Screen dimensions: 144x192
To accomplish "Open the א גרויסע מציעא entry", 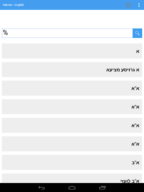I will (x=72, y=69).
